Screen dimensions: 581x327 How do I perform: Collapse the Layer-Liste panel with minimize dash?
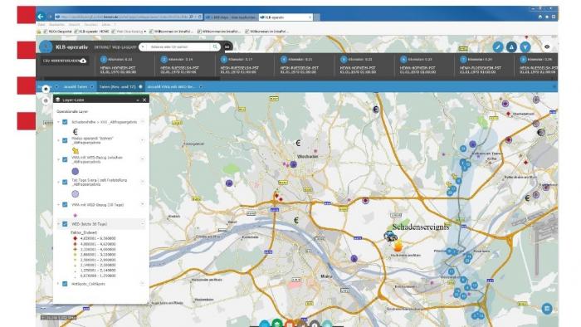pos(138,100)
